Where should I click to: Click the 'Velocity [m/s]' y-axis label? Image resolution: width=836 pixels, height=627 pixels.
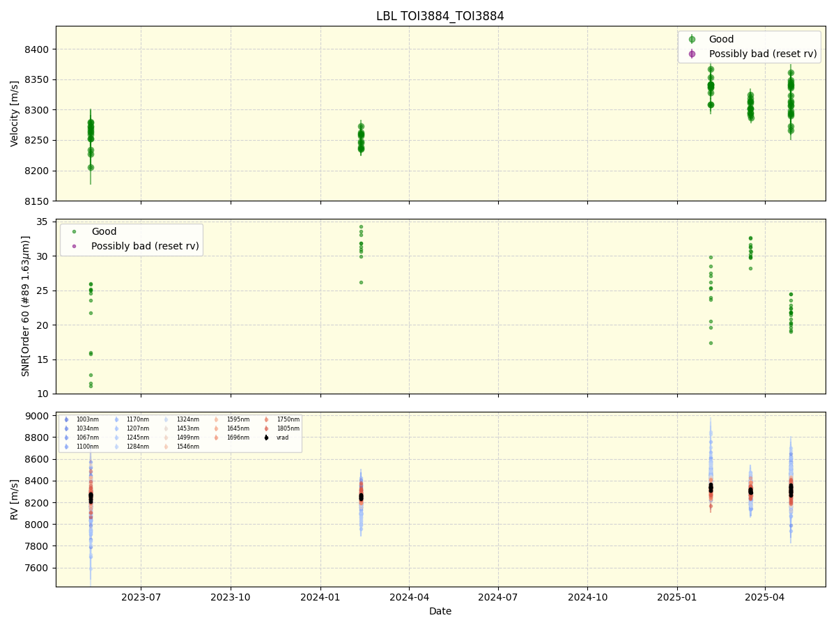click(15, 114)
